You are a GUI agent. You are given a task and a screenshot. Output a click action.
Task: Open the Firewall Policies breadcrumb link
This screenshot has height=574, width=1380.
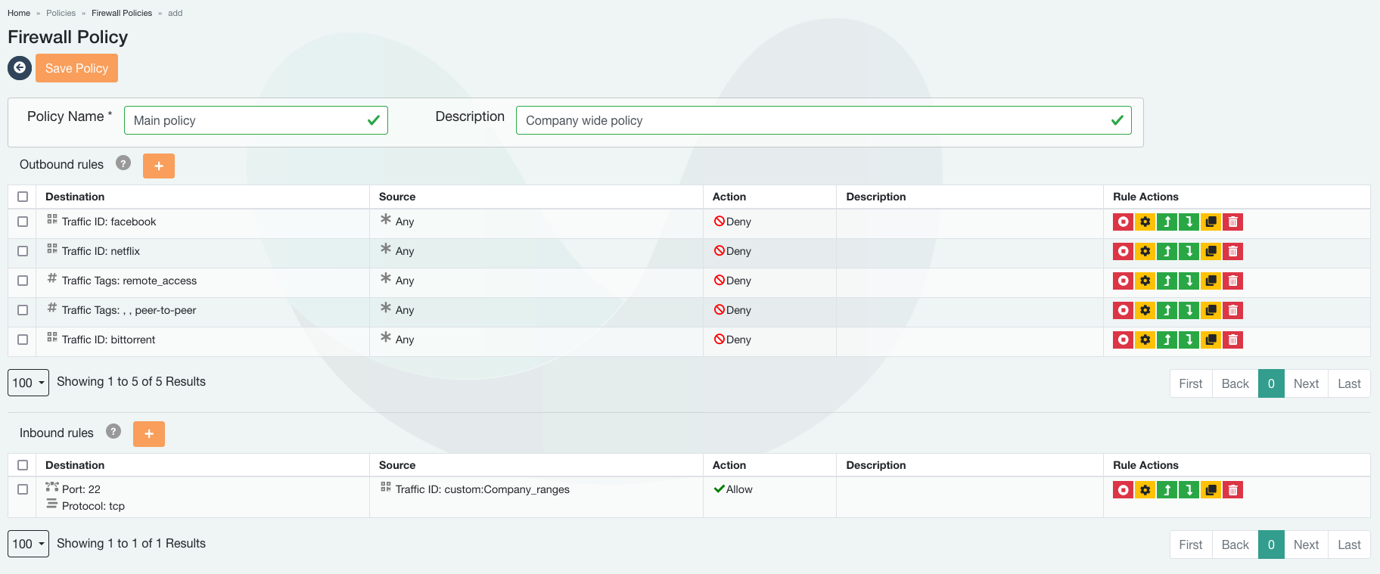pyautogui.click(x=122, y=13)
